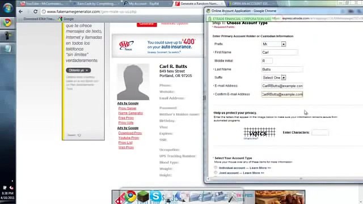The width and height of the screenshot is (363, 204).
Task: Open the Proxy Vote ad link
Action: pyautogui.click(x=126, y=123)
